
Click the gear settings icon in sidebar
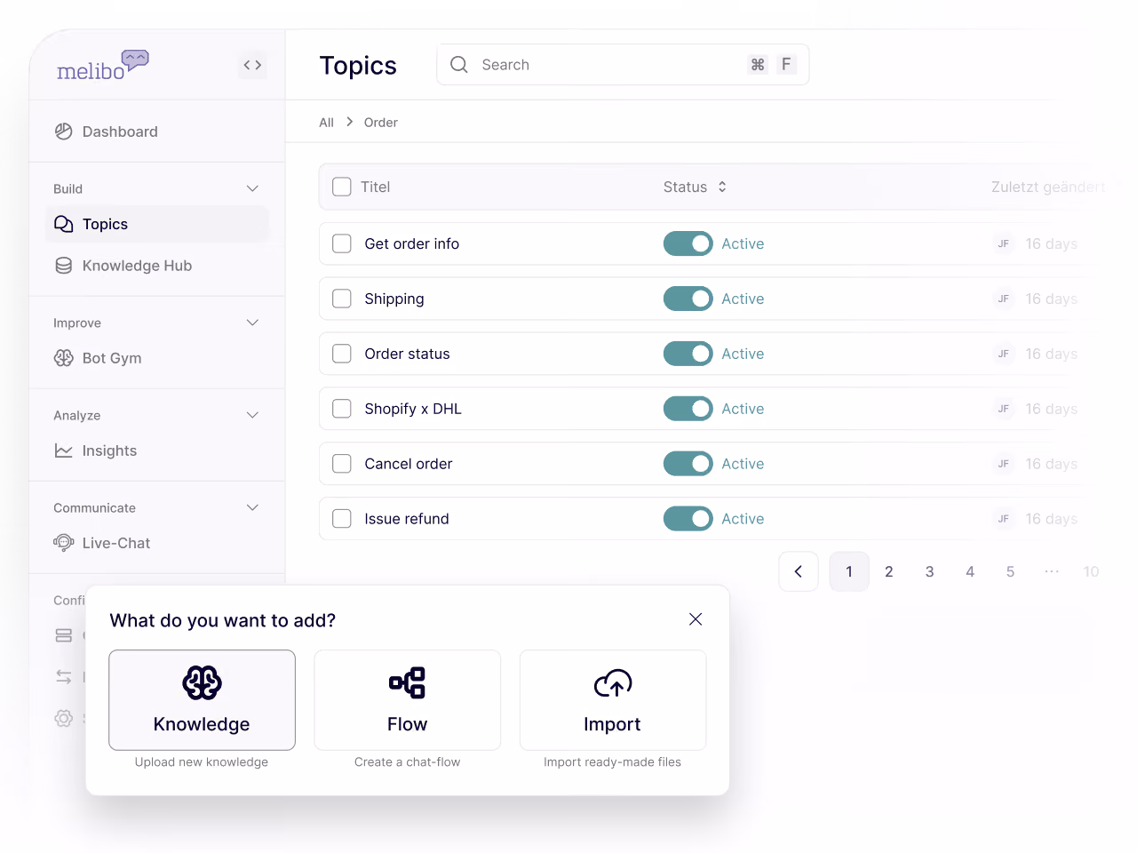pos(64,718)
